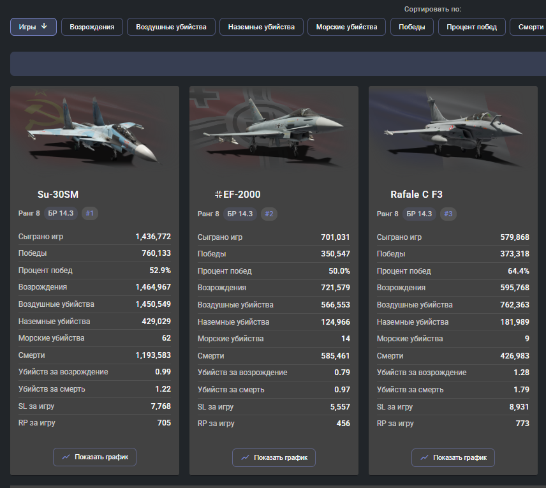Click win rate 50.0%
Image resolution: width=546 pixels, height=488 pixels.
click(x=339, y=271)
